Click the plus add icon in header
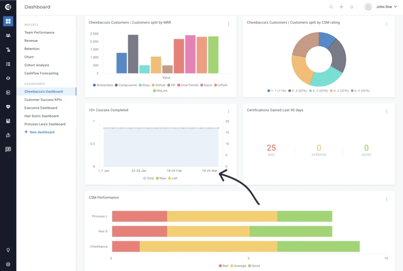This screenshot has height=271, width=403. tap(341, 7)
